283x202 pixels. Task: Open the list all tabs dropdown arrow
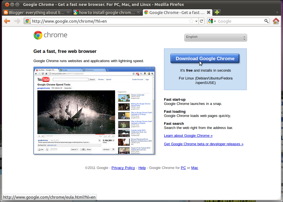(x=277, y=12)
